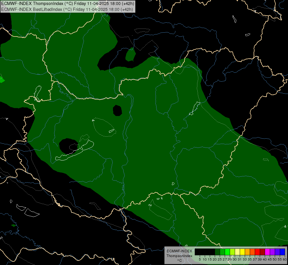Viewport: 288px width, 265px height.
Task: Click the °C unit label in legend
Action: point(180,260)
